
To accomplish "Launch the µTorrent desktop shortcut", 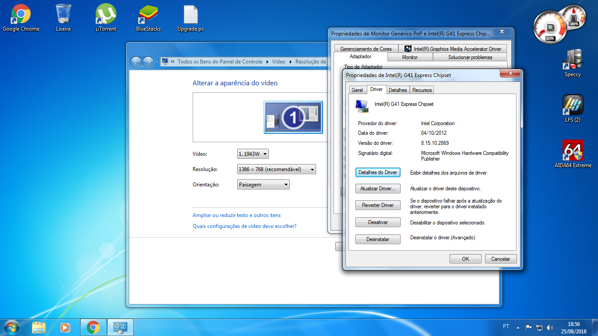I will coord(106,18).
